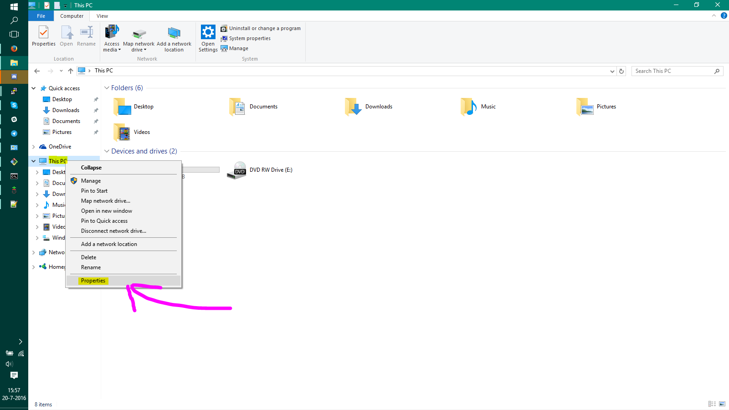Open Access media ribbon button

point(112,38)
